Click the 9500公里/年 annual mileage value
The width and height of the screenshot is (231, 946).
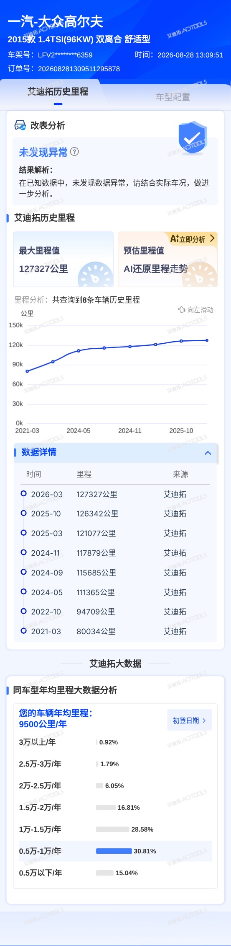click(43, 724)
